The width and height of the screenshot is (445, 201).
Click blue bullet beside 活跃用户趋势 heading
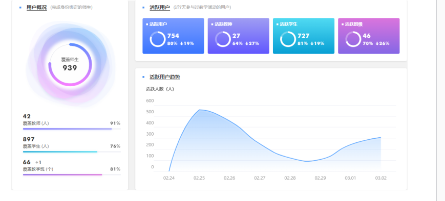pos(143,77)
